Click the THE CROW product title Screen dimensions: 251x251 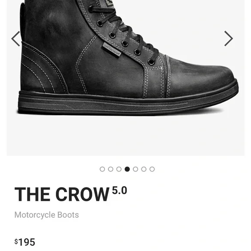coord(62,194)
